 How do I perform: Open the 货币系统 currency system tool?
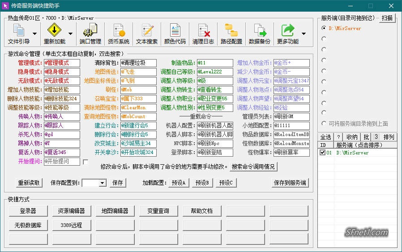click(x=119, y=34)
